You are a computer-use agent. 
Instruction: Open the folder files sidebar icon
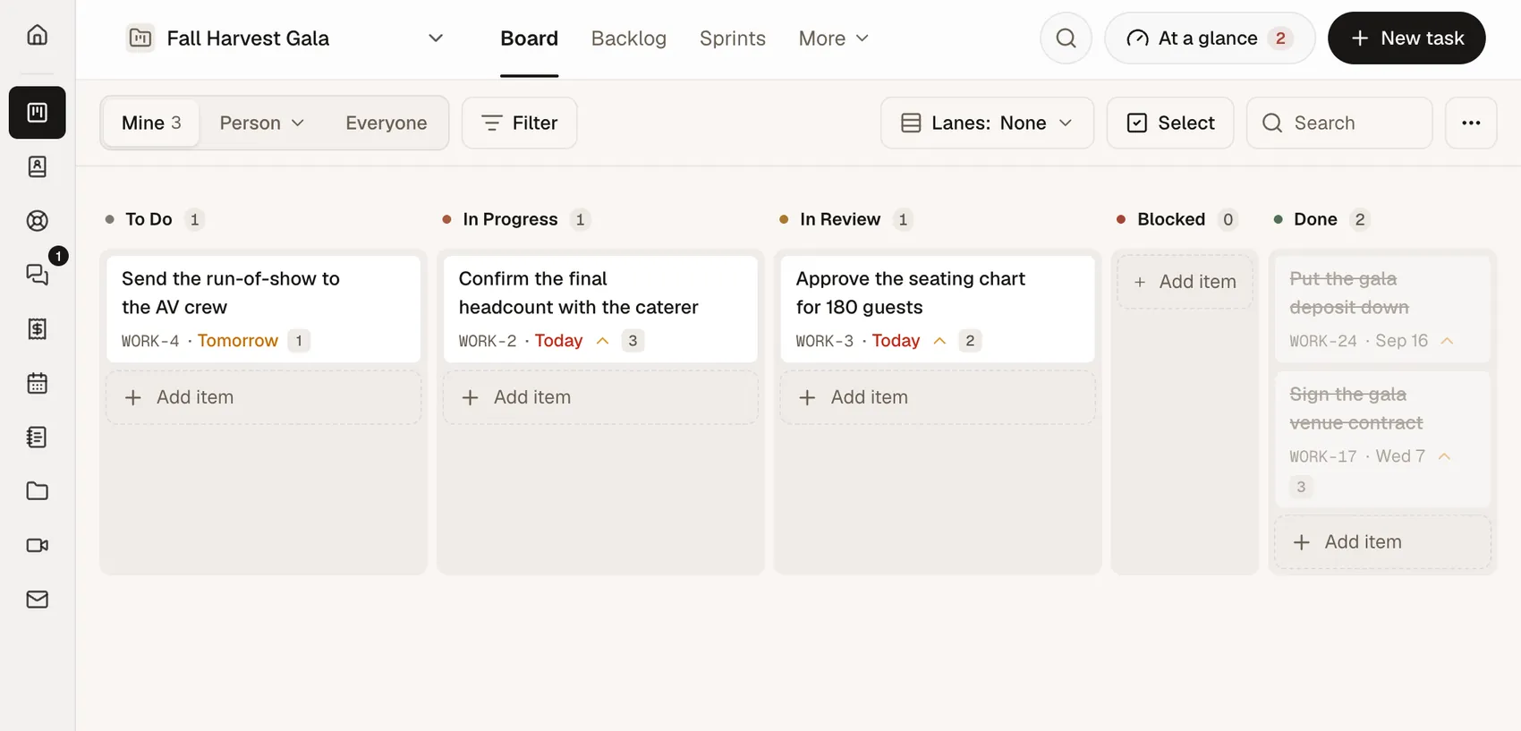coord(37,491)
